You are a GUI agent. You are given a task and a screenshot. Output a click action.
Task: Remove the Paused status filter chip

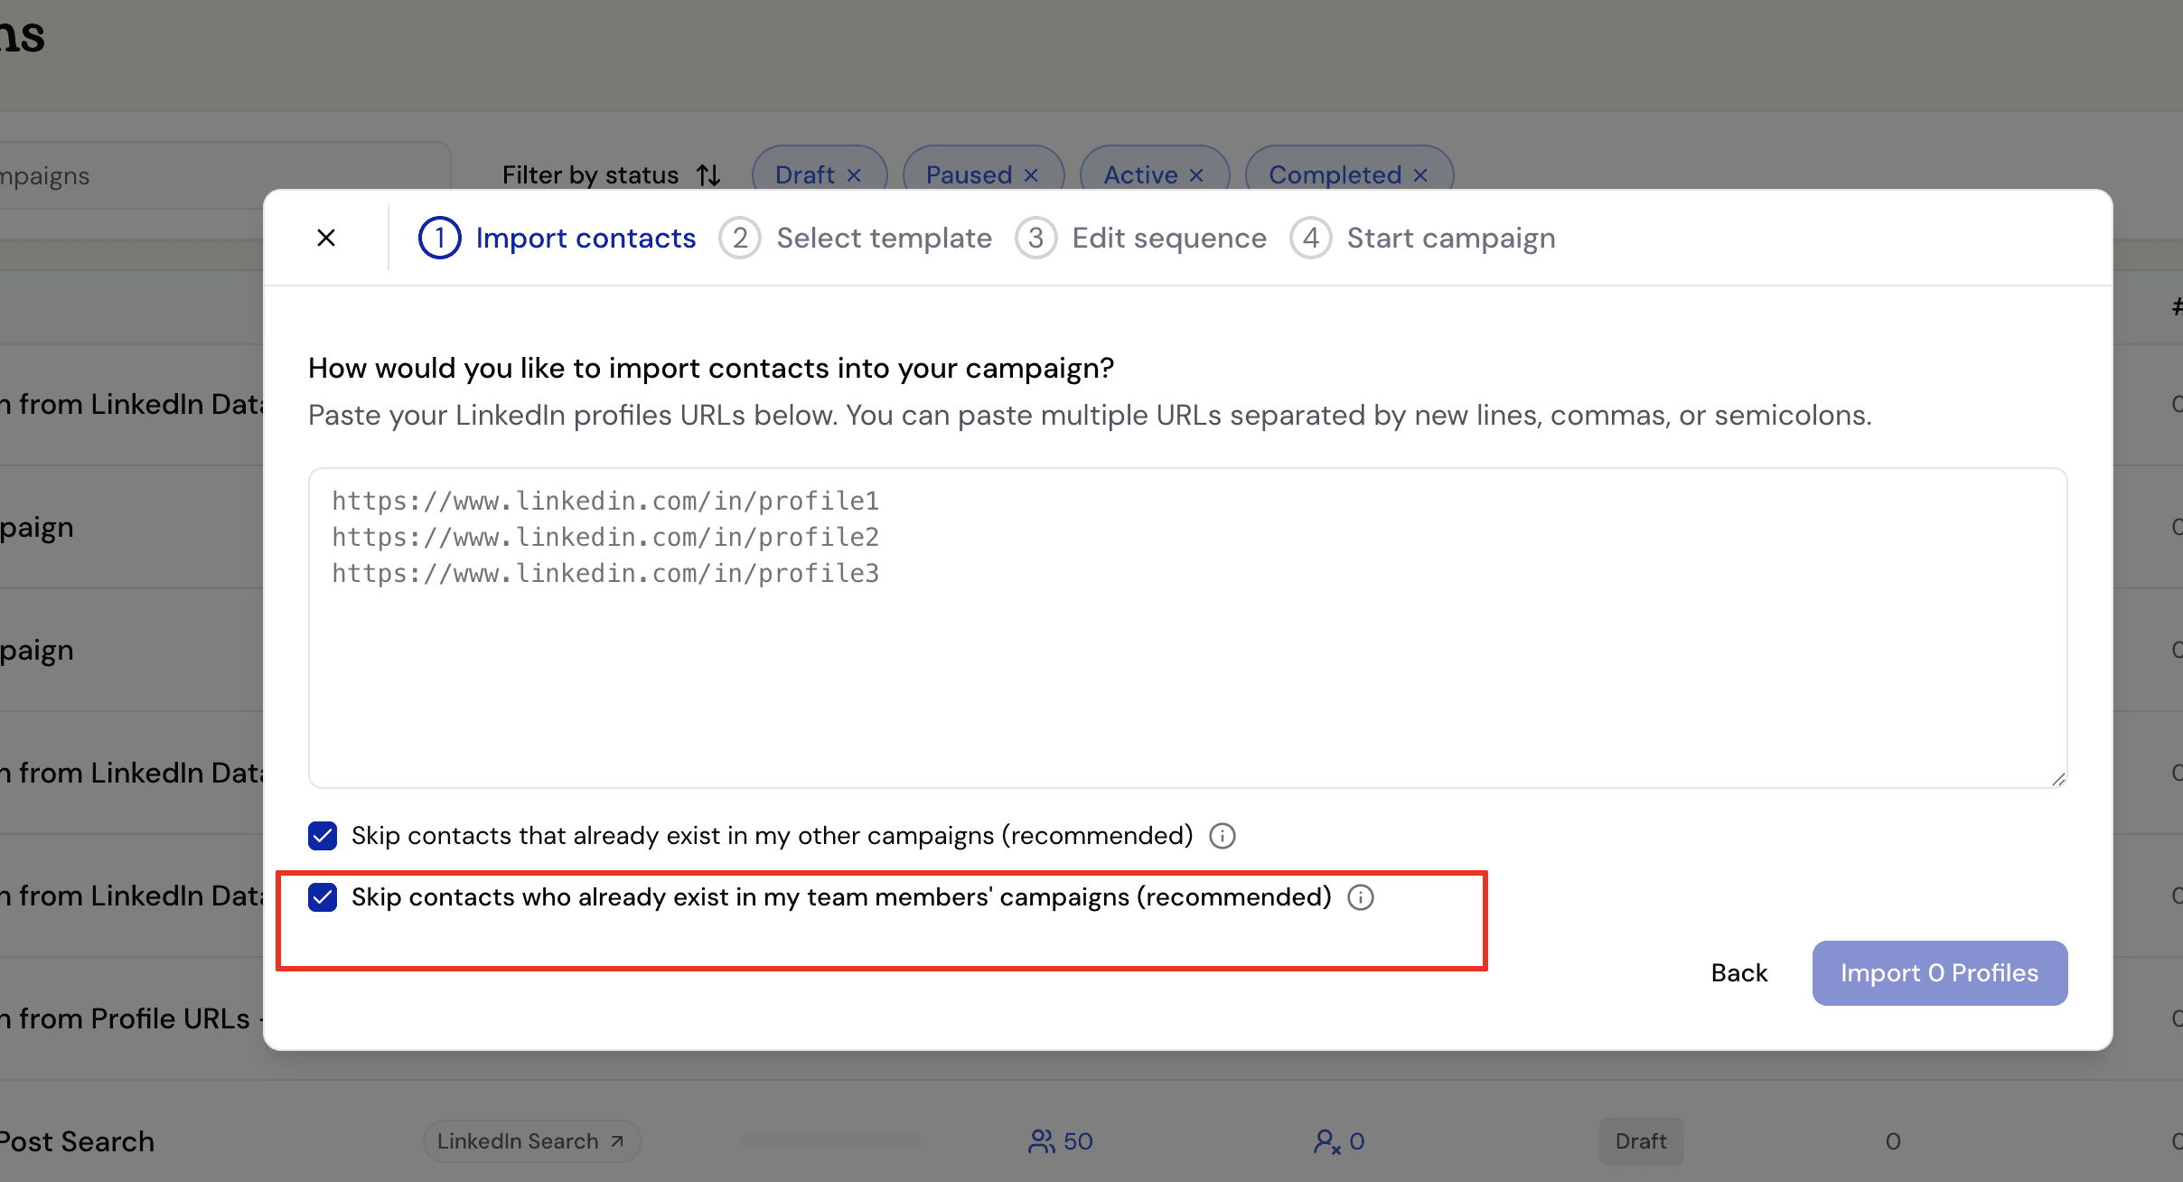(x=1033, y=174)
